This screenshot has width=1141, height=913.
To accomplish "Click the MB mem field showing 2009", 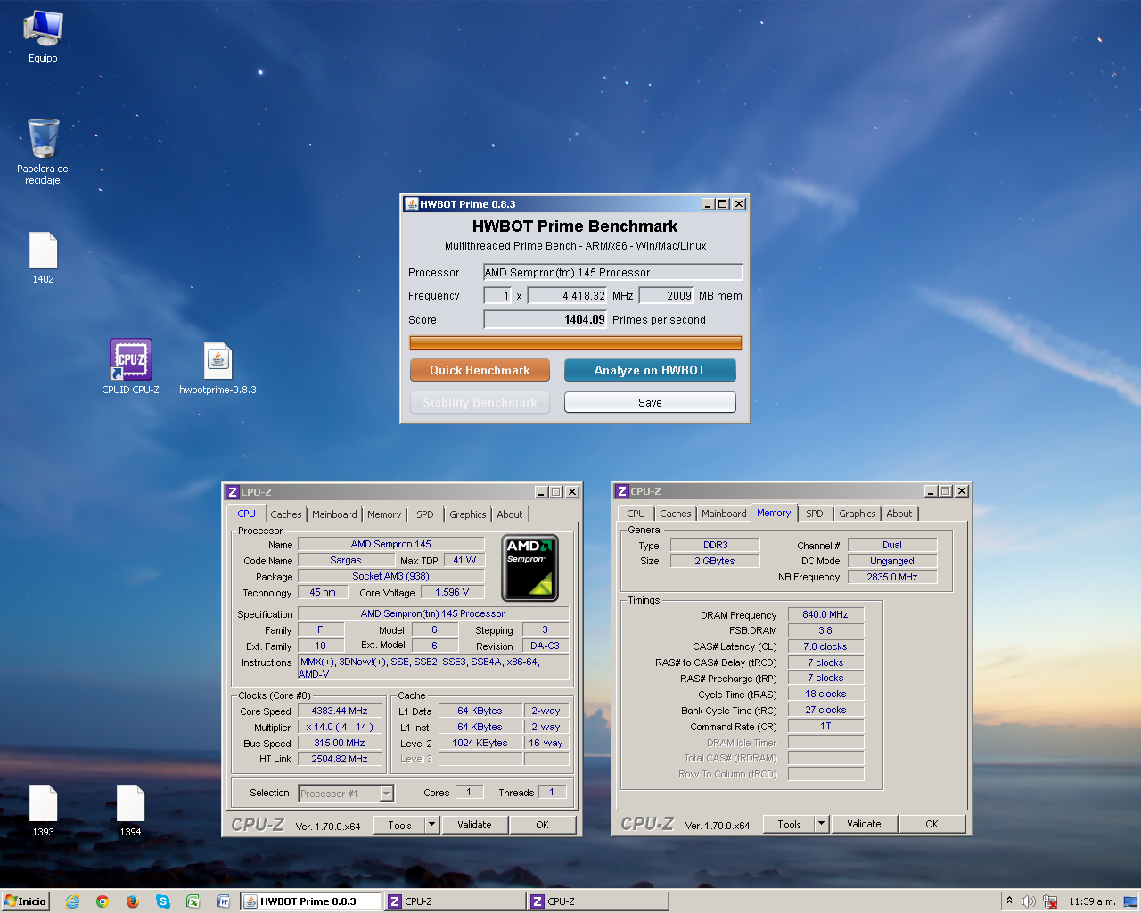I will click(667, 295).
